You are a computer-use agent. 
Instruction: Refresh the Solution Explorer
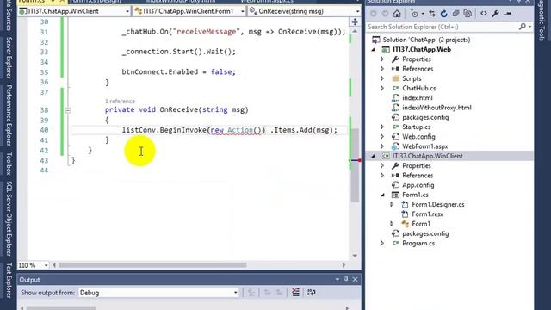coord(444,14)
